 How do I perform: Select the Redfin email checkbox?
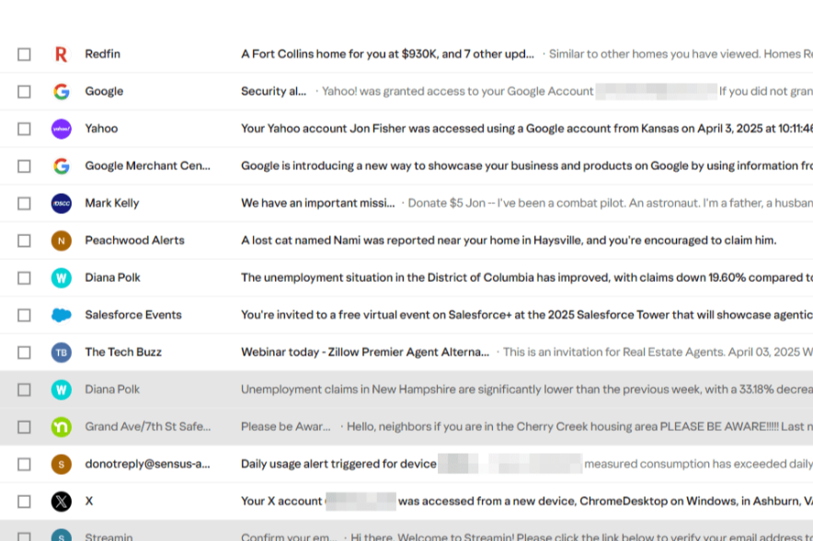(24, 54)
